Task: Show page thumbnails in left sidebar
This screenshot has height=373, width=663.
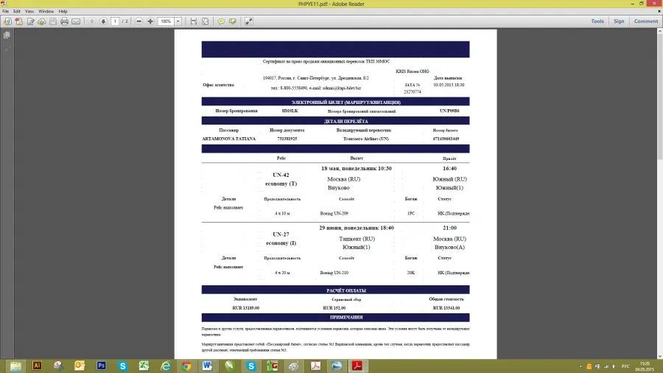Action: (7, 35)
